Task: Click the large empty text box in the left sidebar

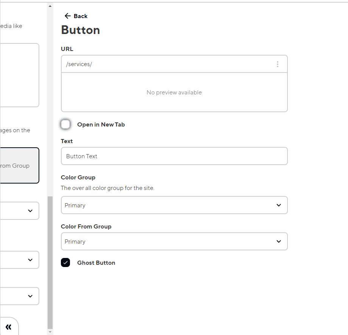Action: 19,75
